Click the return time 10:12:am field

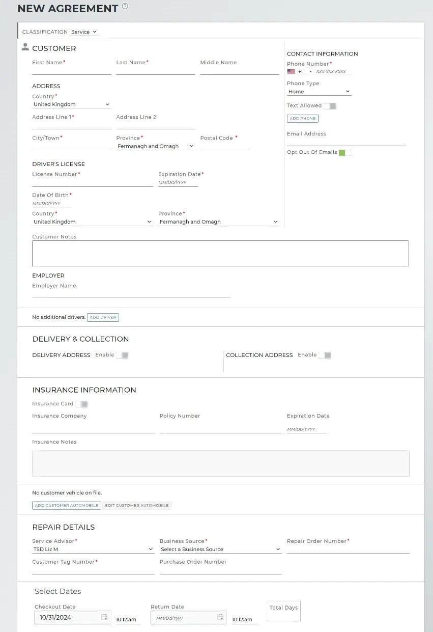[244, 620]
